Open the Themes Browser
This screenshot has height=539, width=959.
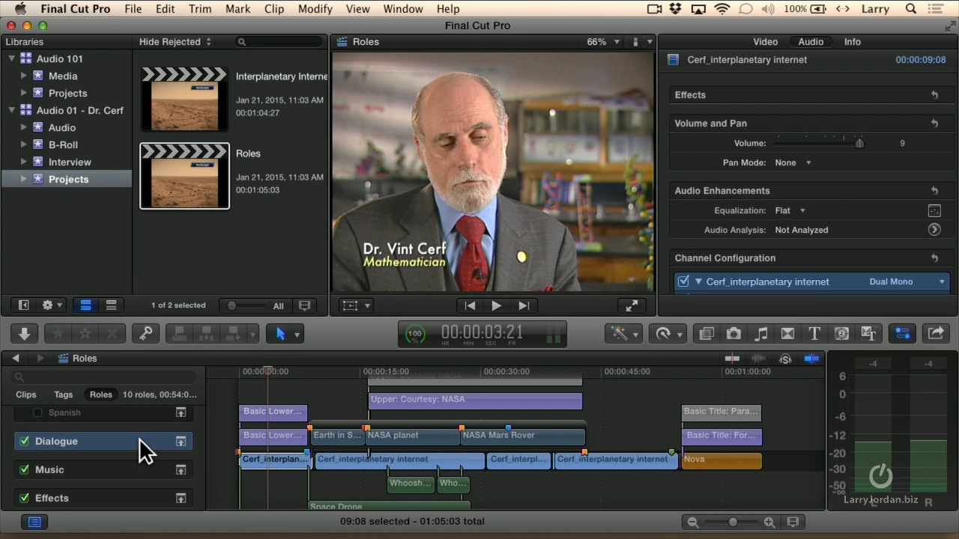pyautogui.click(x=868, y=334)
